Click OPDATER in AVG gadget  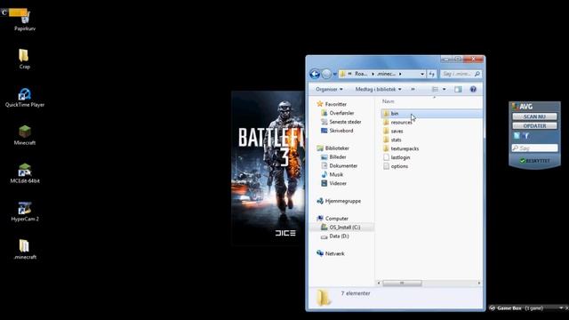534,126
